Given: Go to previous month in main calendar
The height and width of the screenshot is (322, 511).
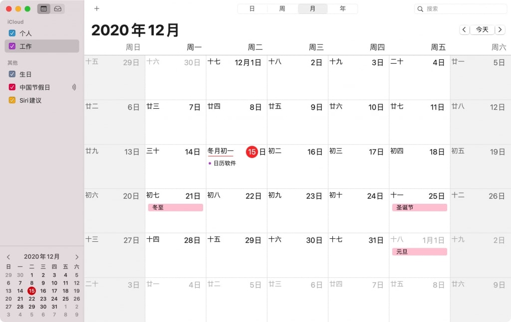Looking at the screenshot, I should tap(465, 29).
